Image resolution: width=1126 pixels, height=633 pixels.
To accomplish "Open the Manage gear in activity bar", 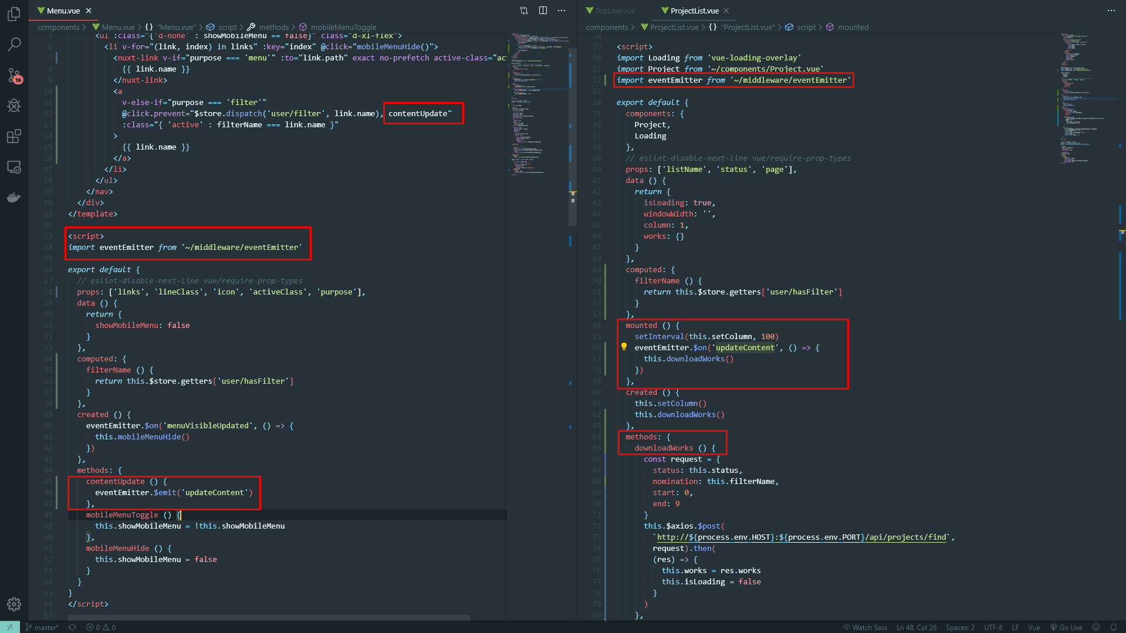I will click(14, 604).
